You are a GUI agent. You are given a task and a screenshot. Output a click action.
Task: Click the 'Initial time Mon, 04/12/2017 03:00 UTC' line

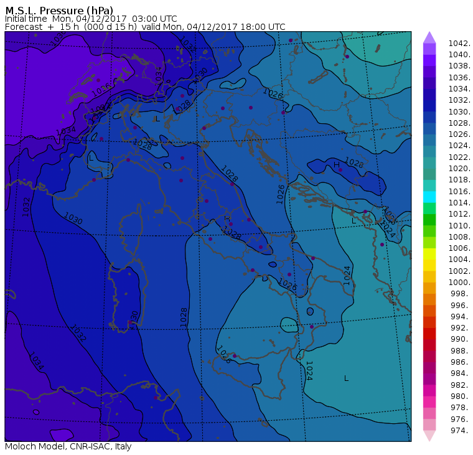coord(91,19)
